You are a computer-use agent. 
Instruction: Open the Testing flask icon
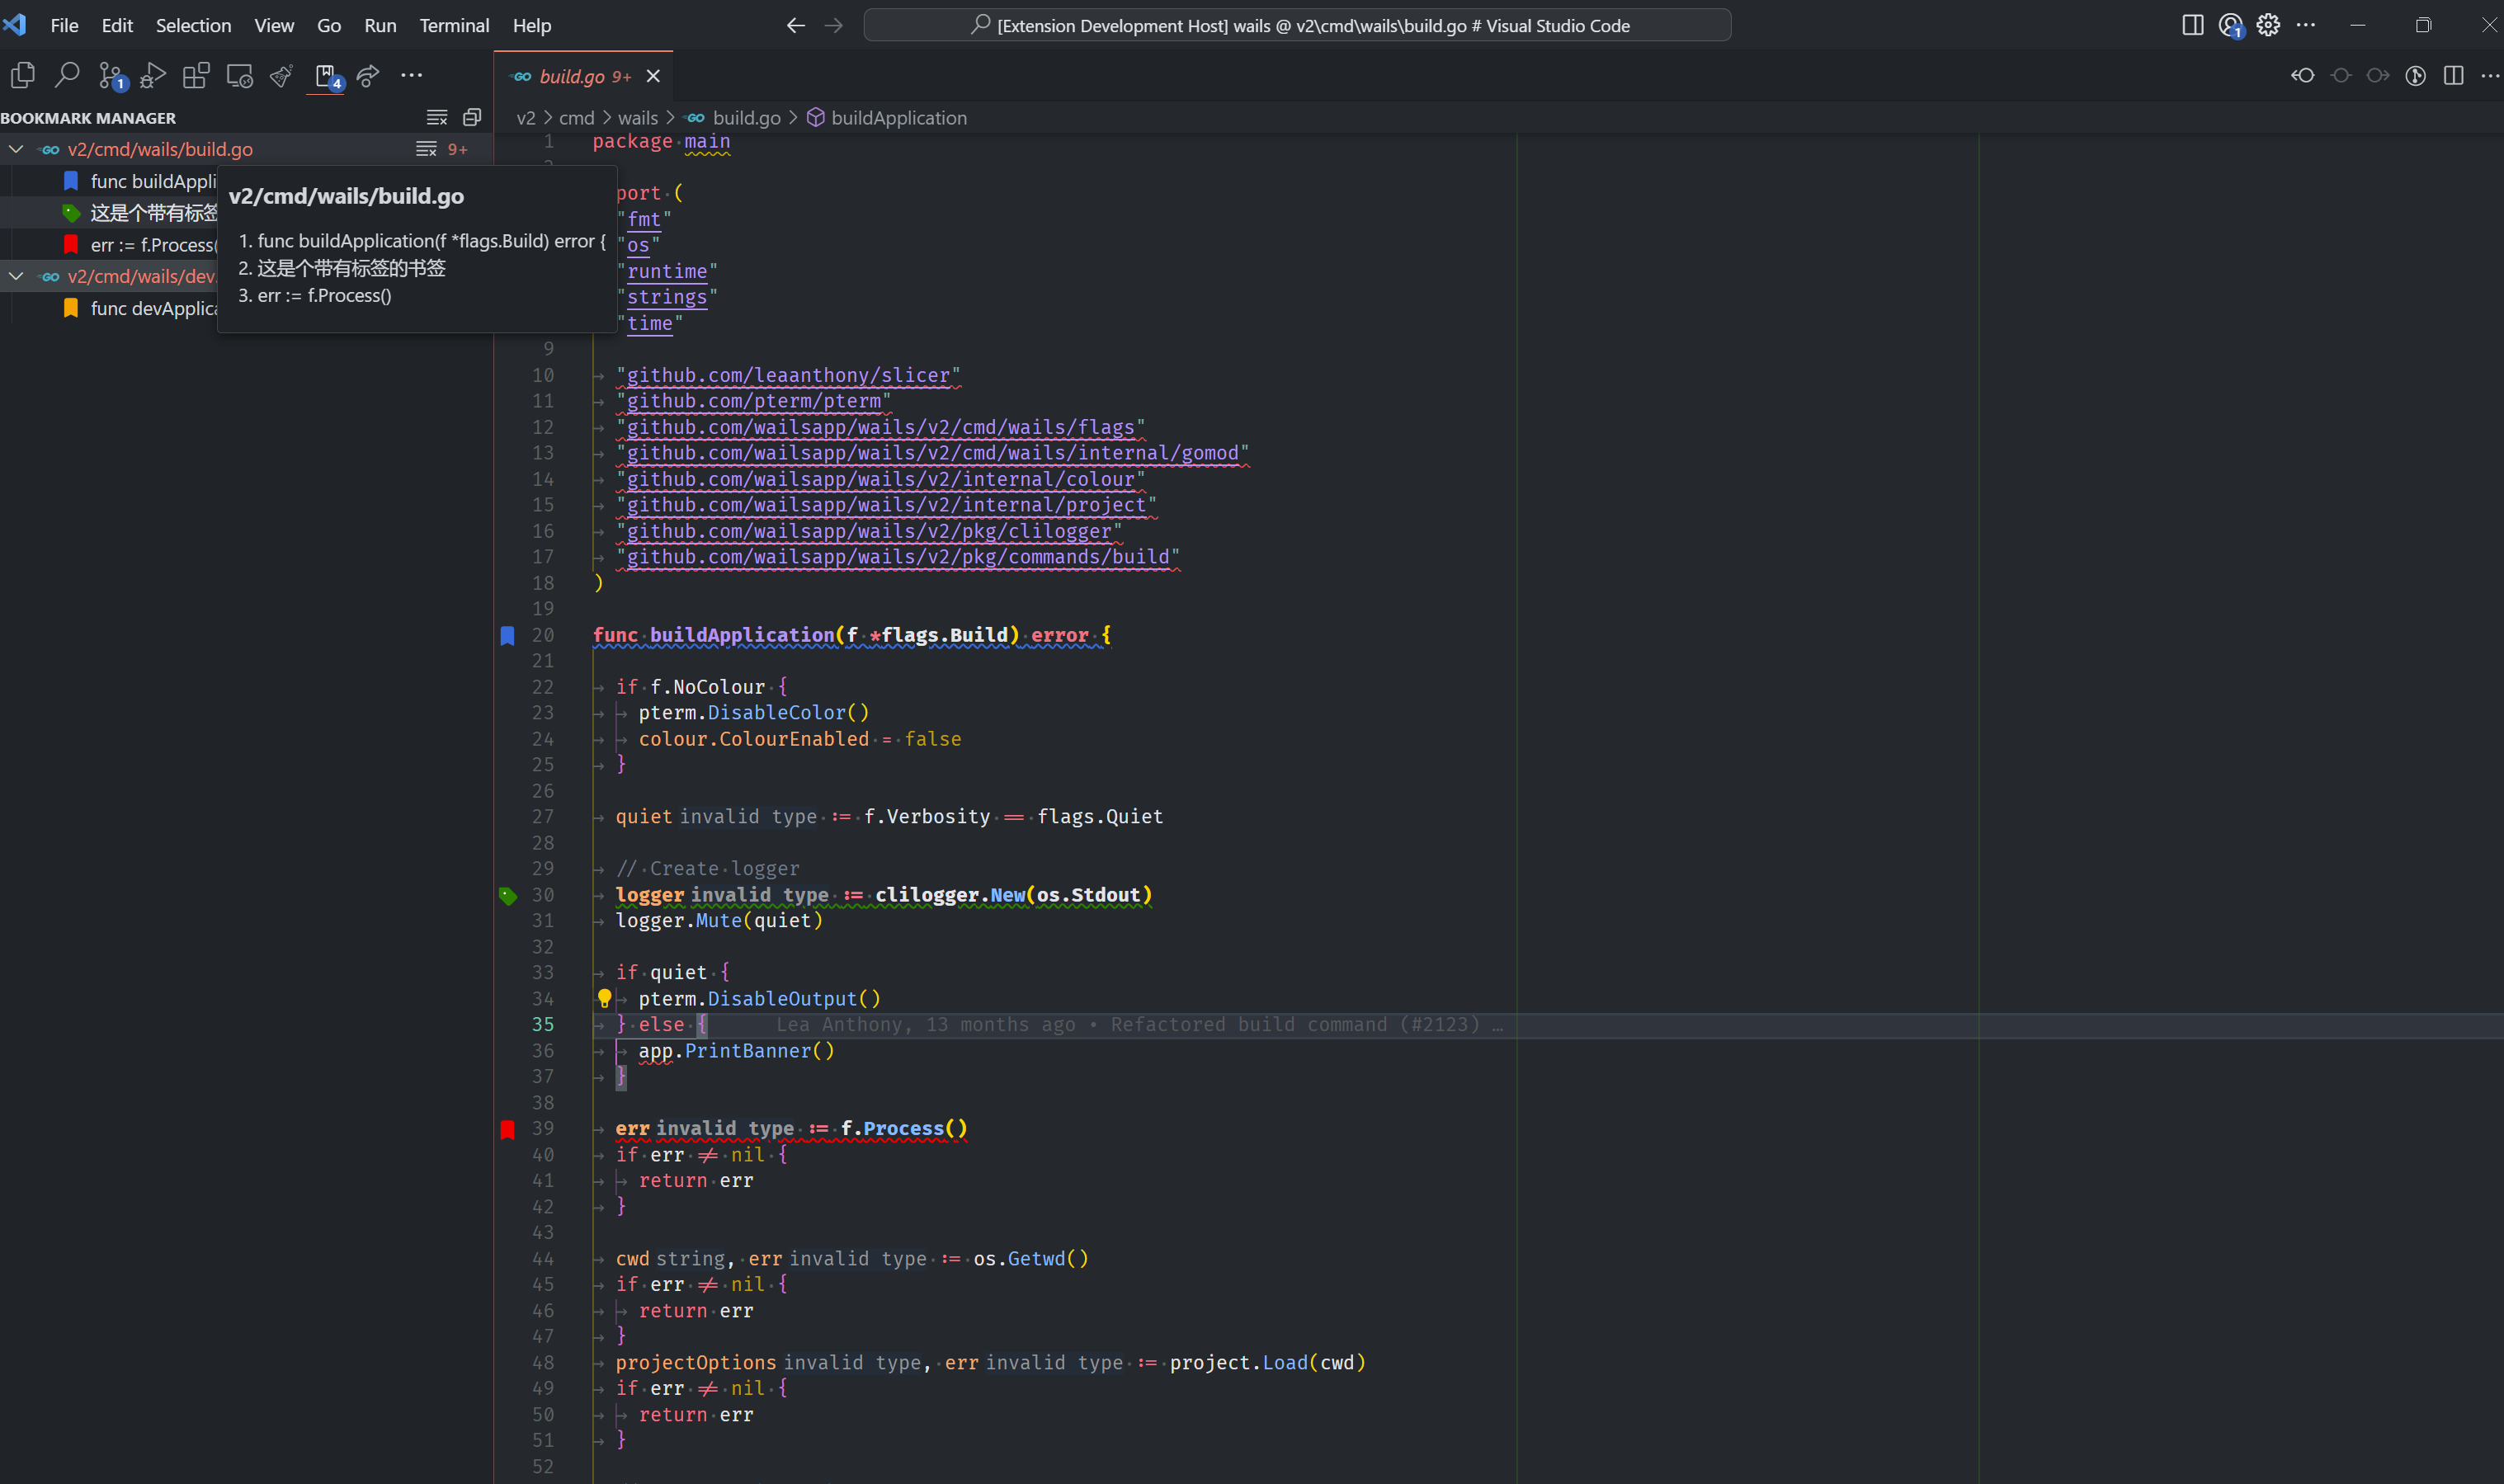tap(282, 75)
